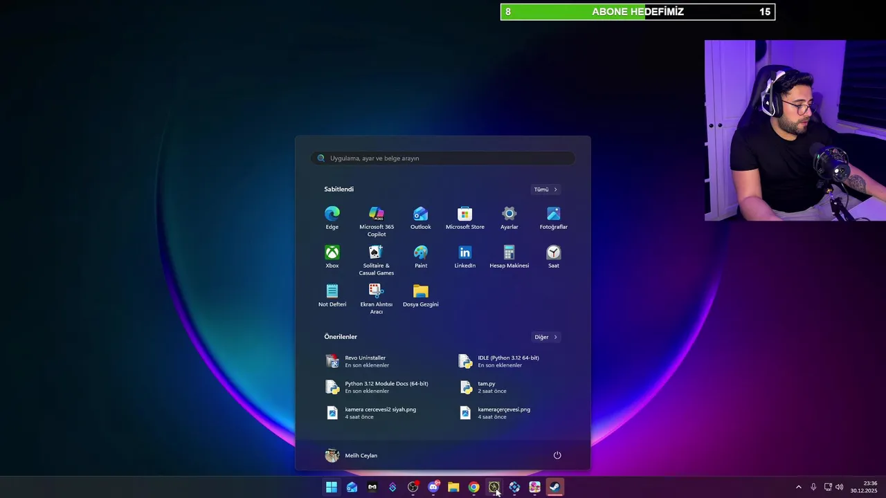The height and width of the screenshot is (498, 886).
Task: Open the Outlook mail taskbar icon
Action: click(352, 487)
